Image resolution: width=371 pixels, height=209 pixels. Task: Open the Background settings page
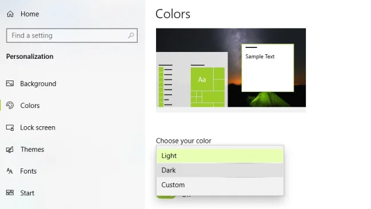(38, 84)
